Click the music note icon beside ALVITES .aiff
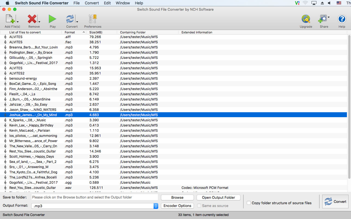The width and height of the screenshot is (351, 219). [5, 37]
